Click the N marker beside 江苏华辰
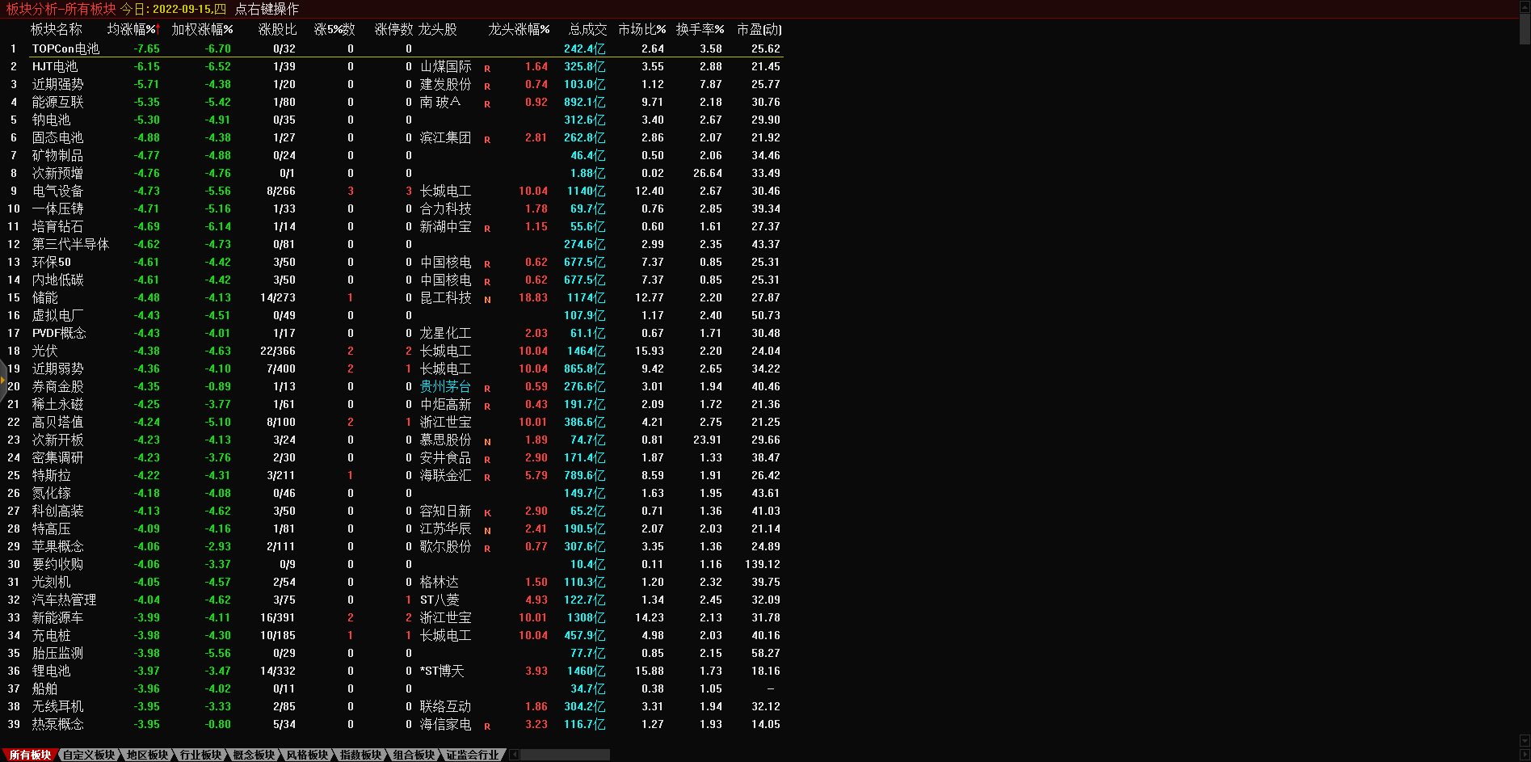The height and width of the screenshot is (762, 1531). point(487,530)
